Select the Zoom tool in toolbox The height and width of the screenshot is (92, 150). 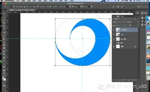tap(4, 73)
